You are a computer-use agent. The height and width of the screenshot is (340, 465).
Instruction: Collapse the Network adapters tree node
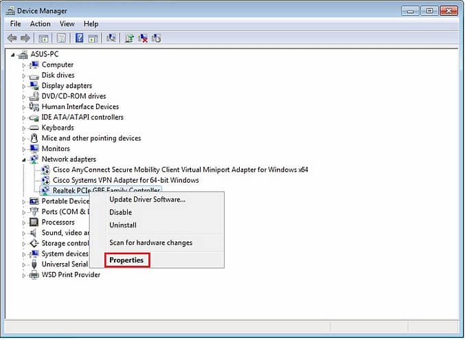(x=24, y=159)
